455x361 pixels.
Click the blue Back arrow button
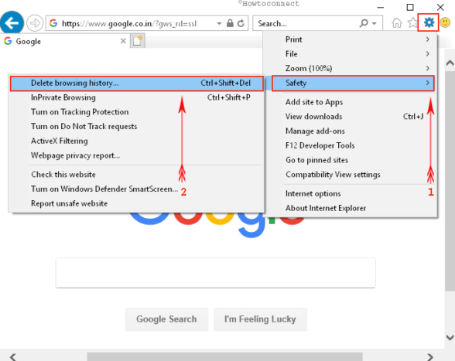(x=12, y=22)
